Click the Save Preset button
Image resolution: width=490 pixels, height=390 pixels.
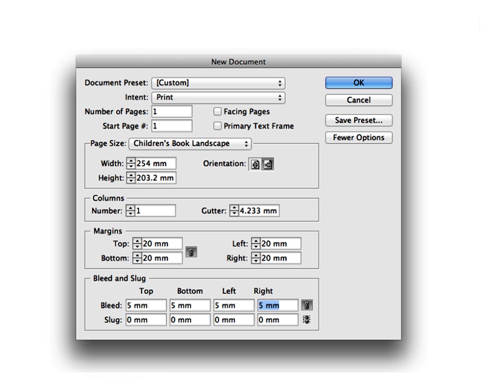tap(359, 120)
